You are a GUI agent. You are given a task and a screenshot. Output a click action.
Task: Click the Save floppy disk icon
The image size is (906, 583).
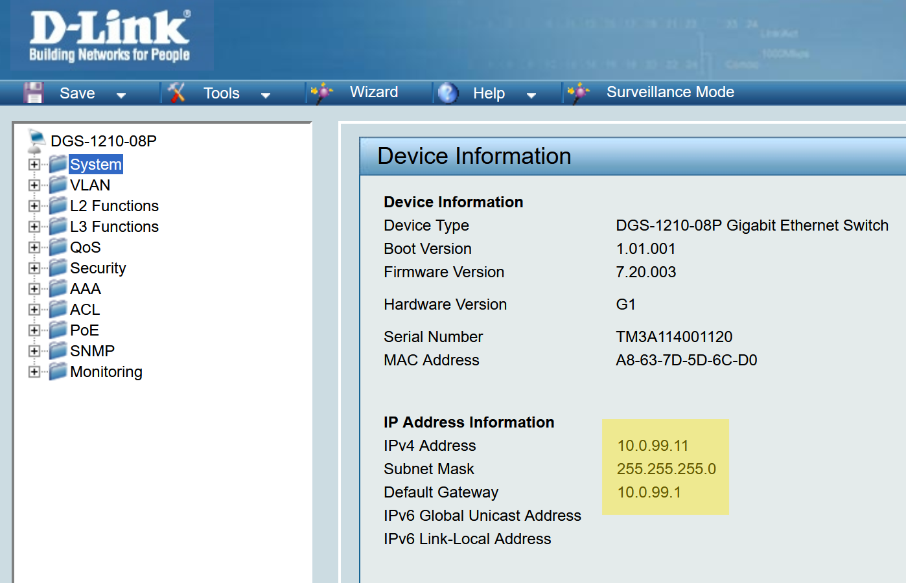(33, 93)
